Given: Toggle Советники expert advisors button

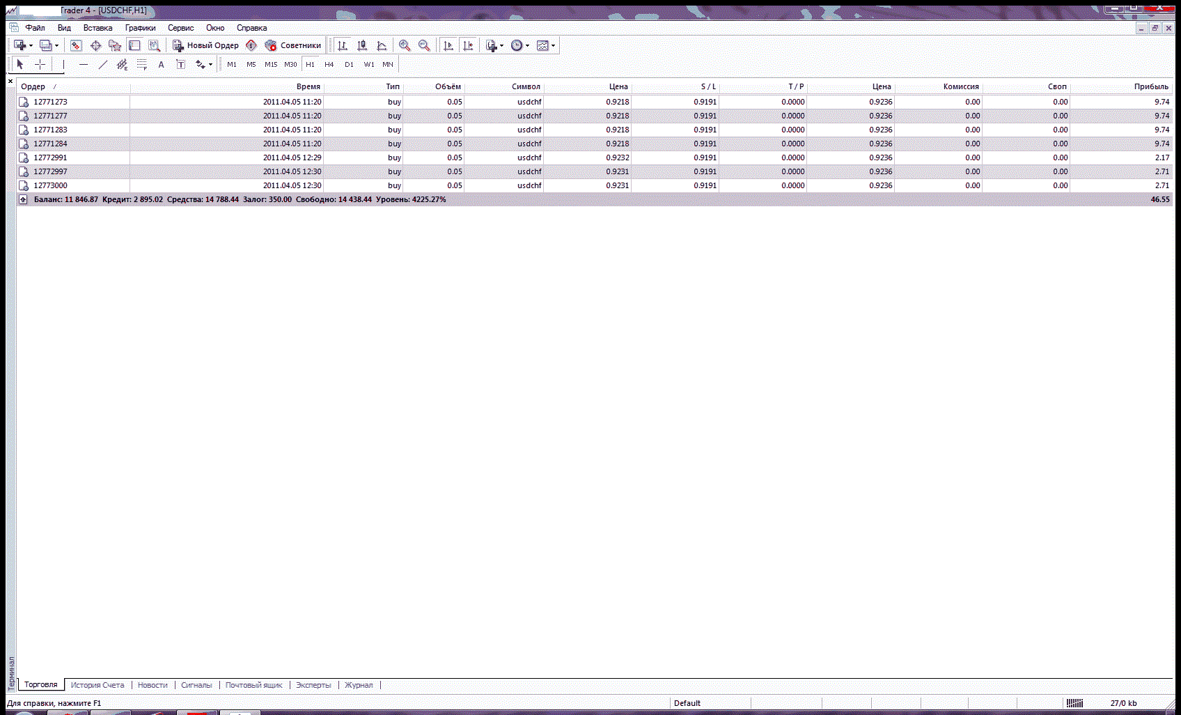Looking at the screenshot, I should [x=292, y=45].
